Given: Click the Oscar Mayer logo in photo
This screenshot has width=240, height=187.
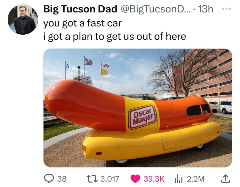Looking at the screenshot, I should 143,117.
